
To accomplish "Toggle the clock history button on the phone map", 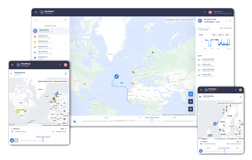I will click(x=239, y=121).
